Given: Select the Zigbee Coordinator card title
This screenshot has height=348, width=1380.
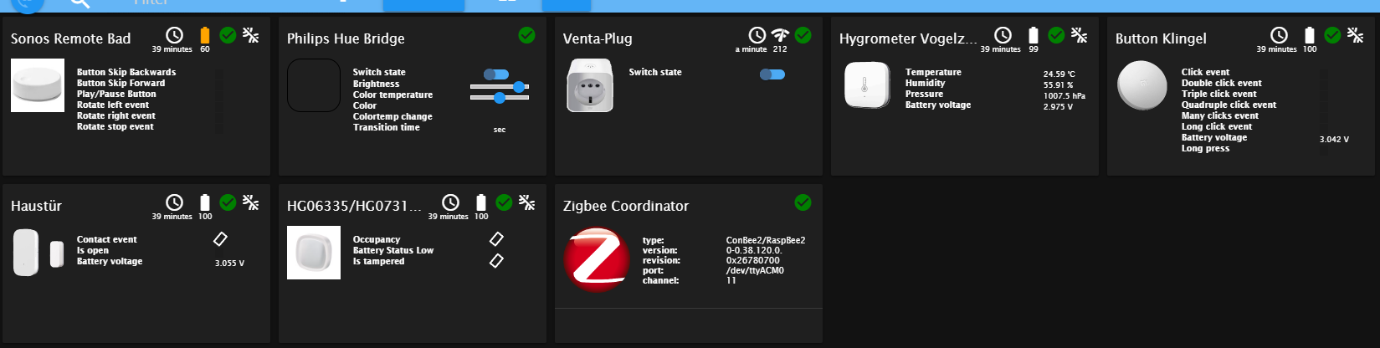Looking at the screenshot, I should (626, 206).
